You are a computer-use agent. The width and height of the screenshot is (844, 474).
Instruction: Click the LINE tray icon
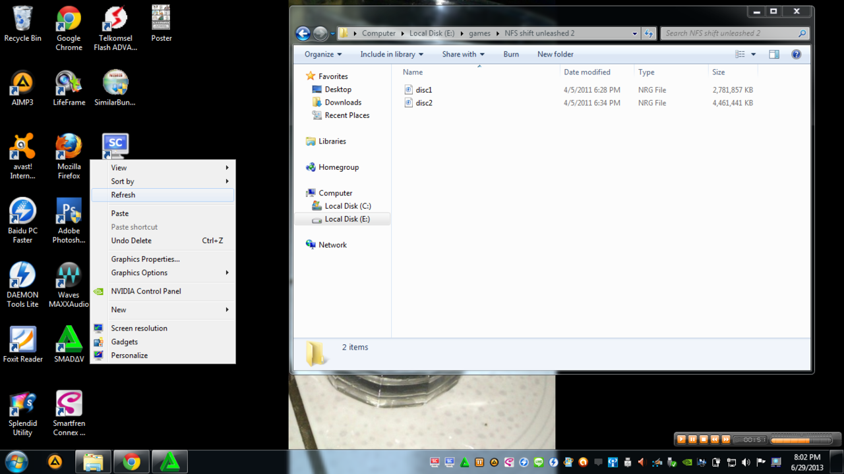[539, 462]
